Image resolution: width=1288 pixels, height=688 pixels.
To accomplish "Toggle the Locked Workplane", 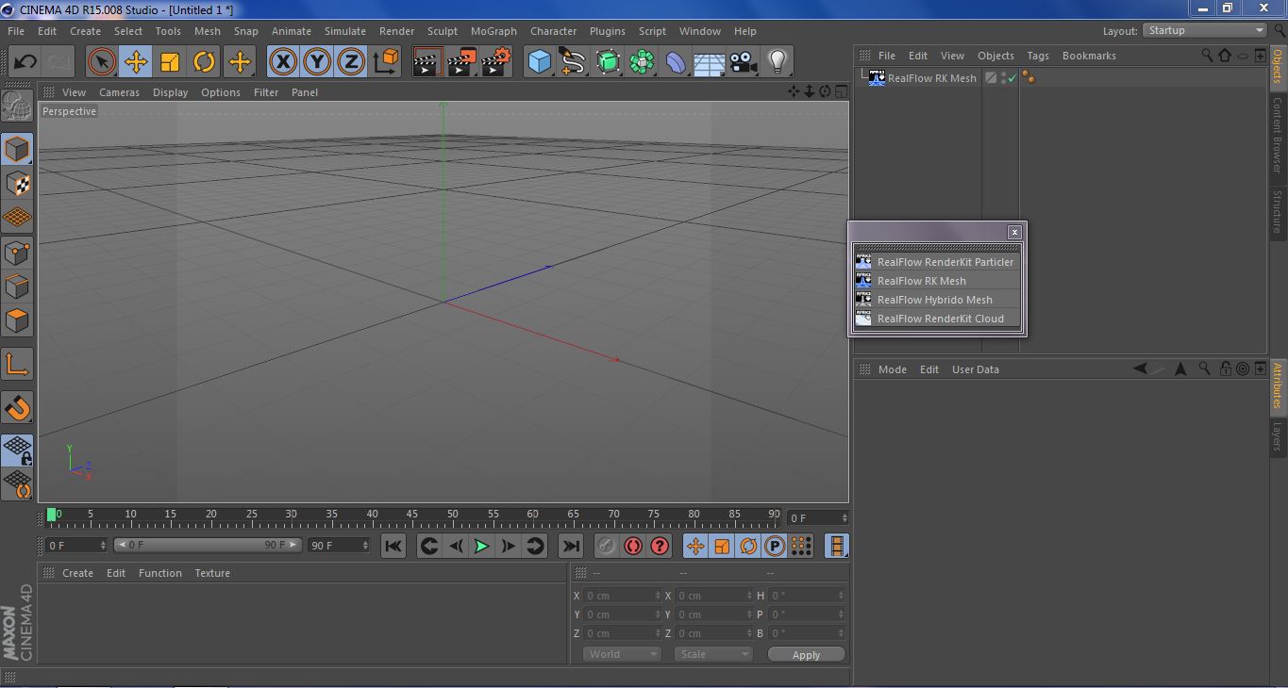I will pos(17,450).
